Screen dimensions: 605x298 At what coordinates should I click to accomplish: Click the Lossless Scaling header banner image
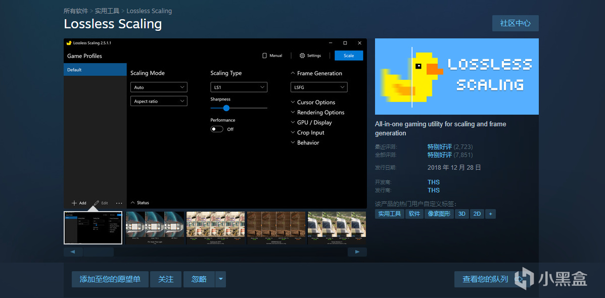[x=457, y=76]
